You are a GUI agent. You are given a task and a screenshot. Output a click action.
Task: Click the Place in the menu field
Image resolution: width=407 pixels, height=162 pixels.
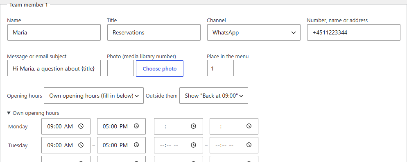[x=220, y=68]
